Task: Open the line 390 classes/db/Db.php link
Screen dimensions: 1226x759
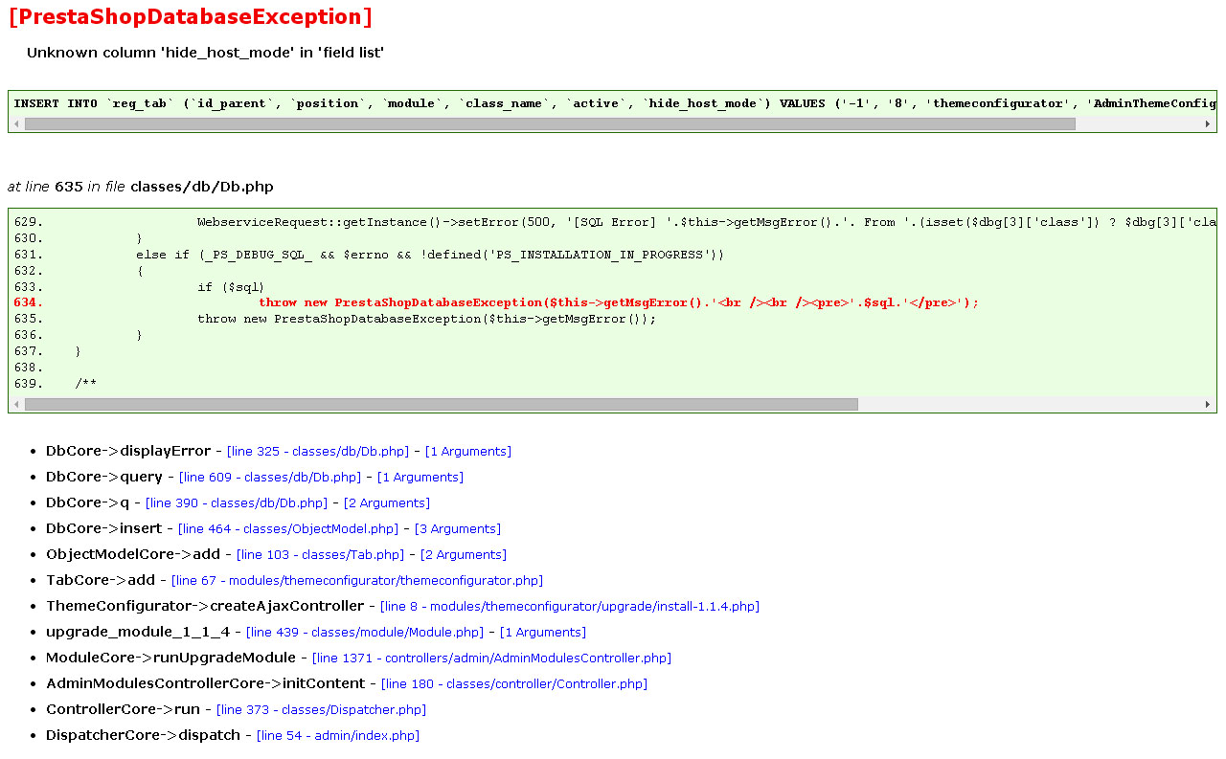Action: (237, 502)
